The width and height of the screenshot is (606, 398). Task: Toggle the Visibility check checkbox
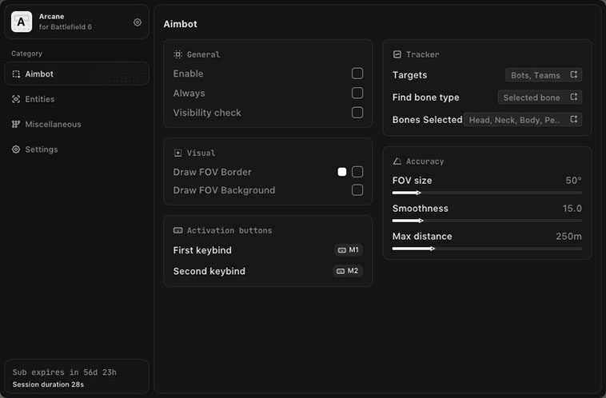point(357,113)
